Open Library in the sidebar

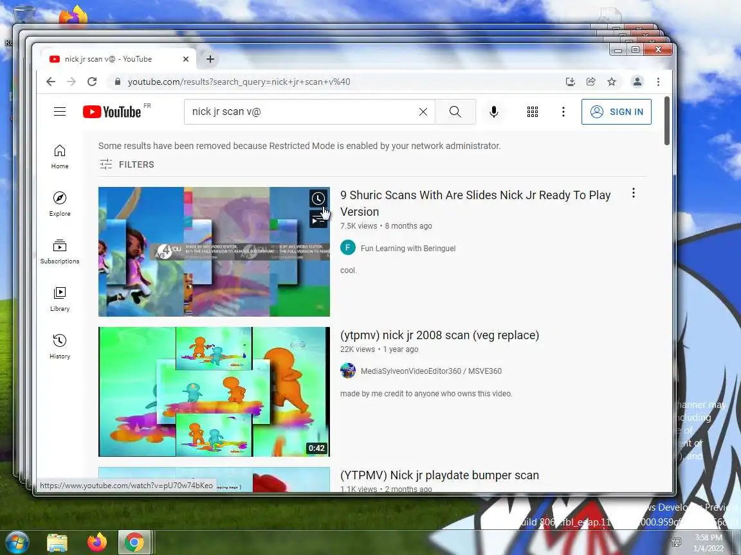click(60, 299)
